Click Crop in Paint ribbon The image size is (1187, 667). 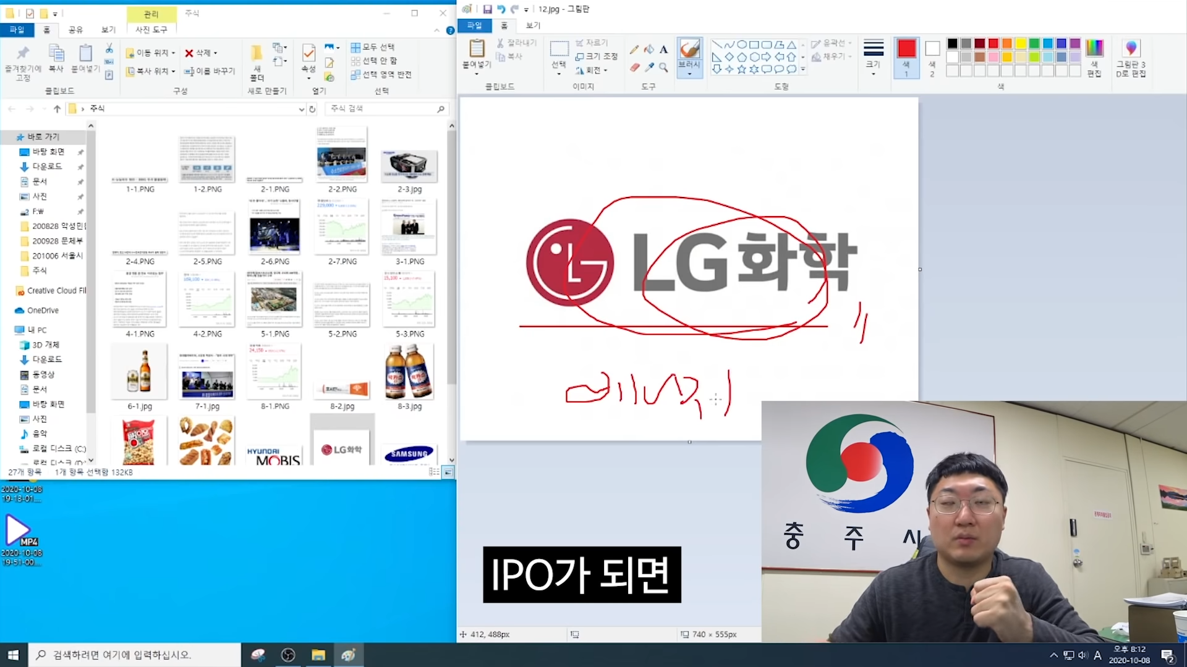tap(592, 43)
